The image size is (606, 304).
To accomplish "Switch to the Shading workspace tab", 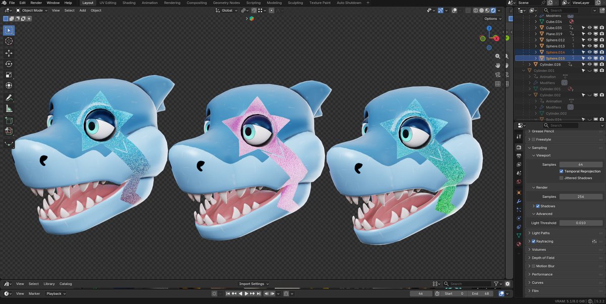I will click(129, 3).
